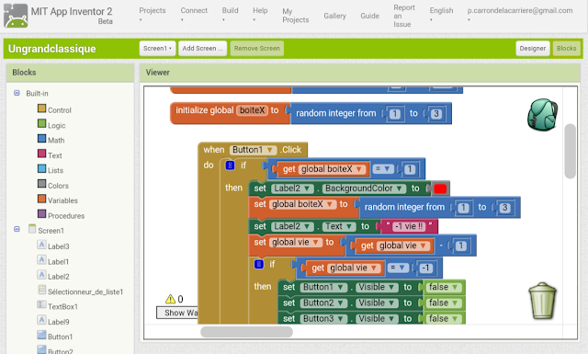Open the backpack icon in viewer

(x=542, y=115)
